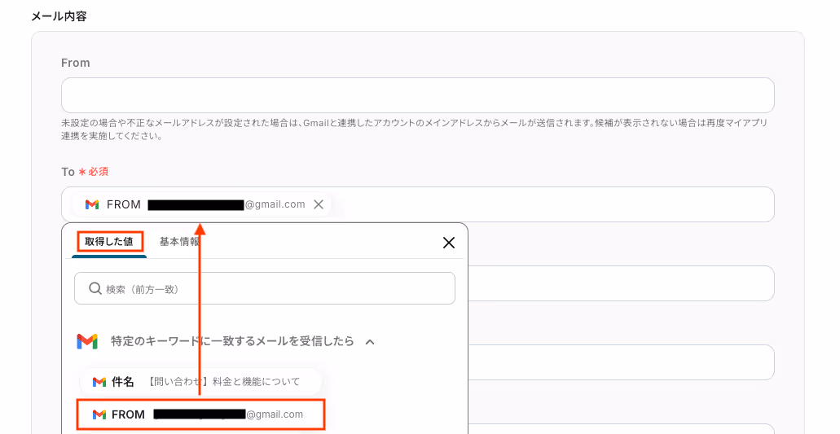
Task: Click the From email input field
Action: (417, 95)
